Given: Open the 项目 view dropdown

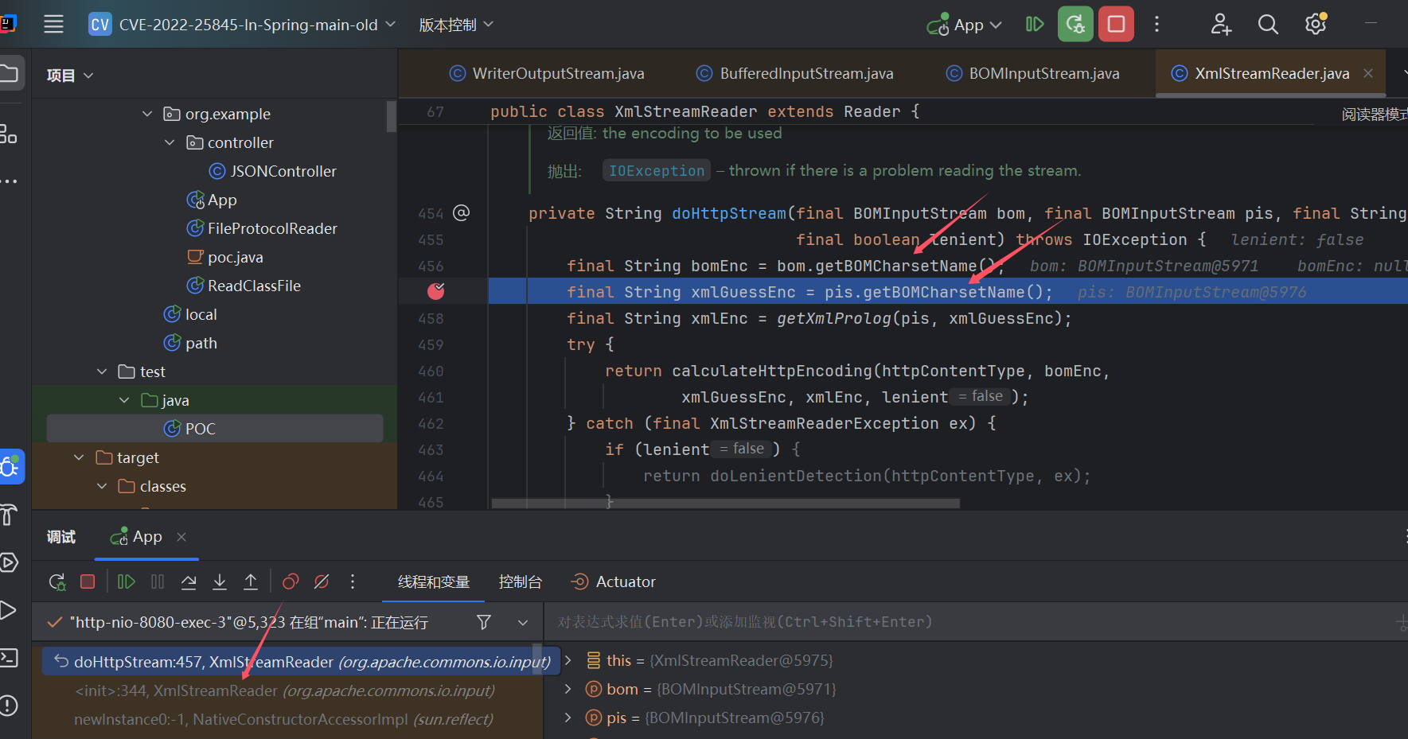Looking at the screenshot, I should [70, 76].
